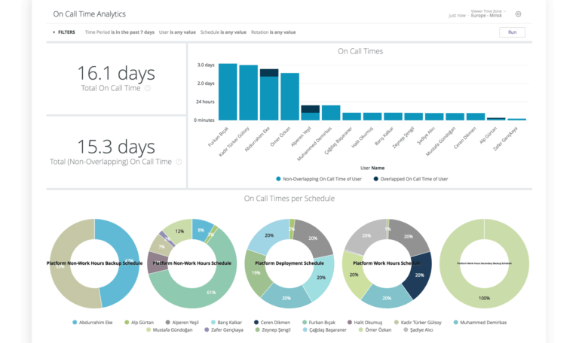Click the 15.3 days non-overlapping value
579x343 pixels.
[116, 147]
